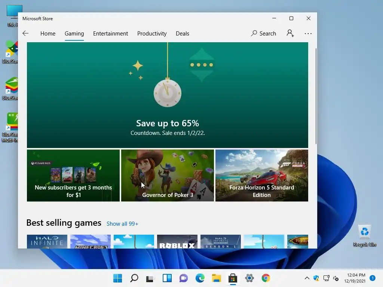Go back with the Store back arrow
The width and height of the screenshot is (383, 287).
coord(25,33)
